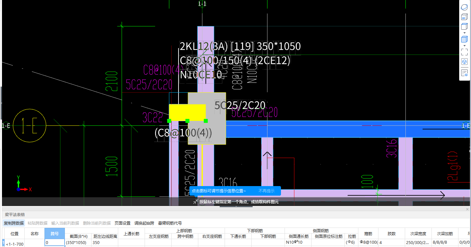Open 页面设置 settings
This screenshot has height=247, width=471.
click(x=123, y=223)
